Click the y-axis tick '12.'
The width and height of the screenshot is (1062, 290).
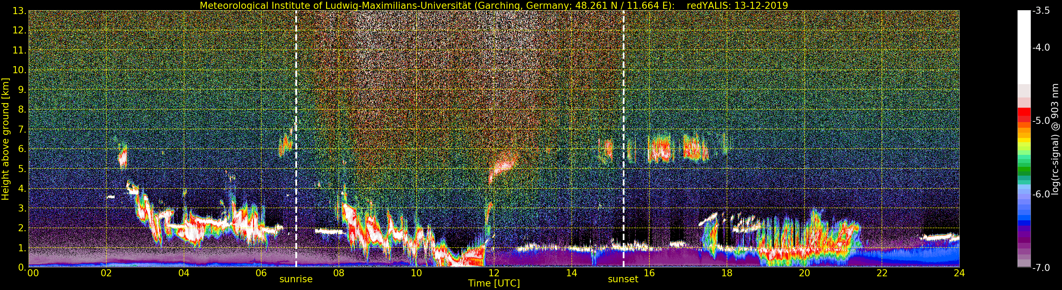pyautogui.click(x=19, y=30)
